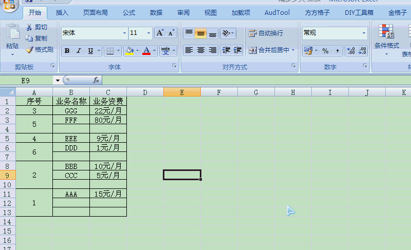This screenshot has height=250, width=411.
Task: Click the increase decimal places icon
Action: pos(351,51)
